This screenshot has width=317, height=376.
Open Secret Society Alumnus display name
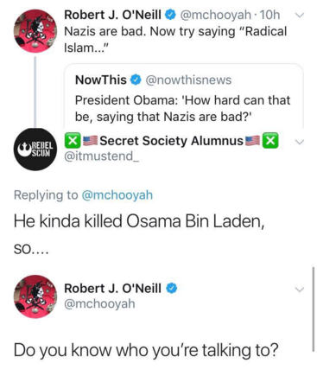coord(172,141)
